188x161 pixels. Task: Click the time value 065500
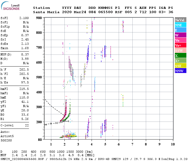[x=106, y=12]
